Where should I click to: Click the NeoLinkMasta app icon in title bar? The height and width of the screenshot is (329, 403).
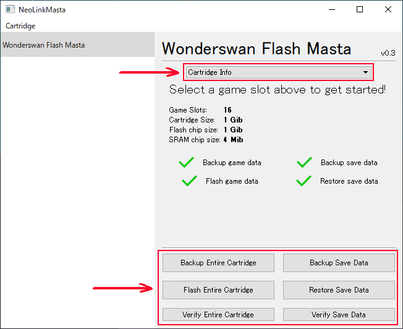click(11, 9)
